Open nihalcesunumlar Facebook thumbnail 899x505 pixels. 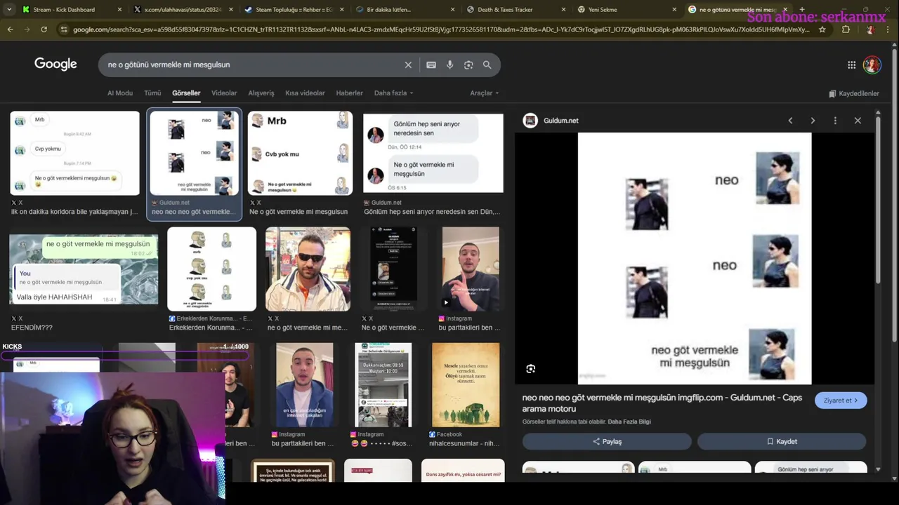coord(466,384)
